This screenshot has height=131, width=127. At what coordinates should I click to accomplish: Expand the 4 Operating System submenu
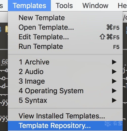(65, 91)
